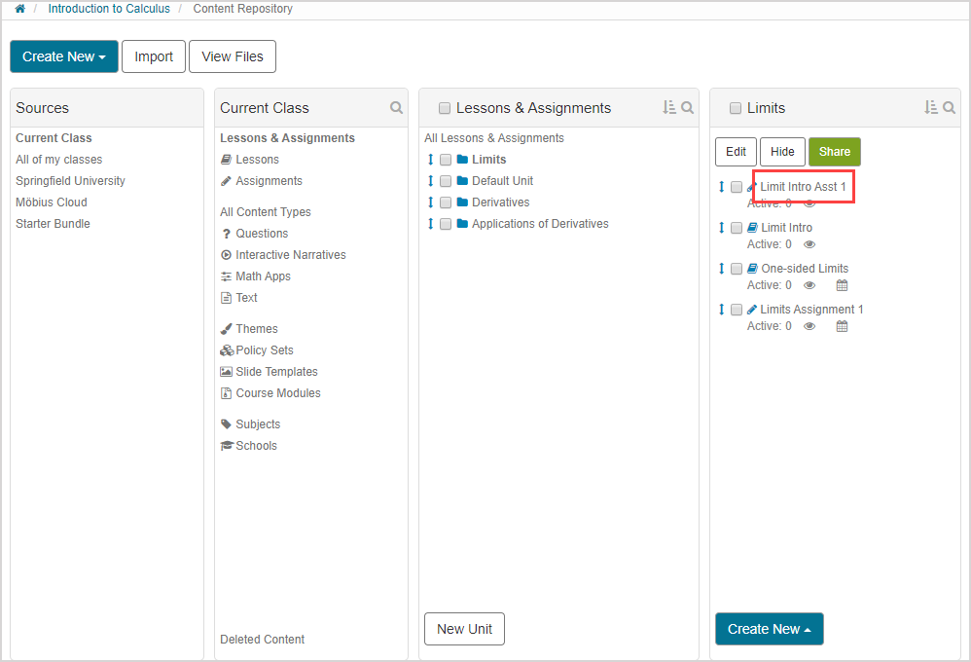This screenshot has height=662, width=971.
Task: Click calendar icon for One-sided Limits
Action: point(843,285)
